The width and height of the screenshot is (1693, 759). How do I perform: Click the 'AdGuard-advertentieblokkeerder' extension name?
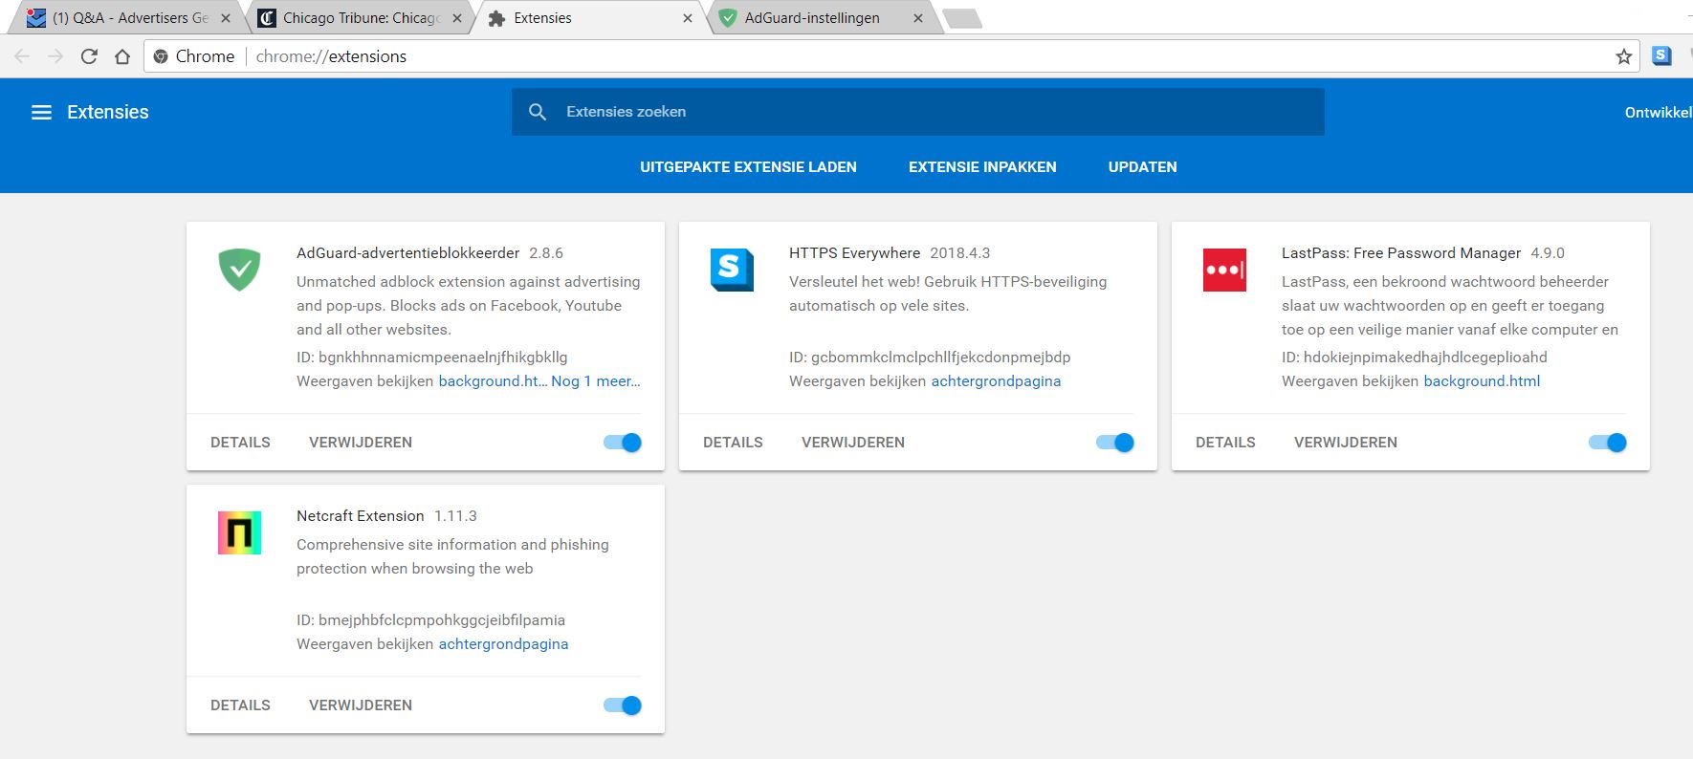click(408, 253)
